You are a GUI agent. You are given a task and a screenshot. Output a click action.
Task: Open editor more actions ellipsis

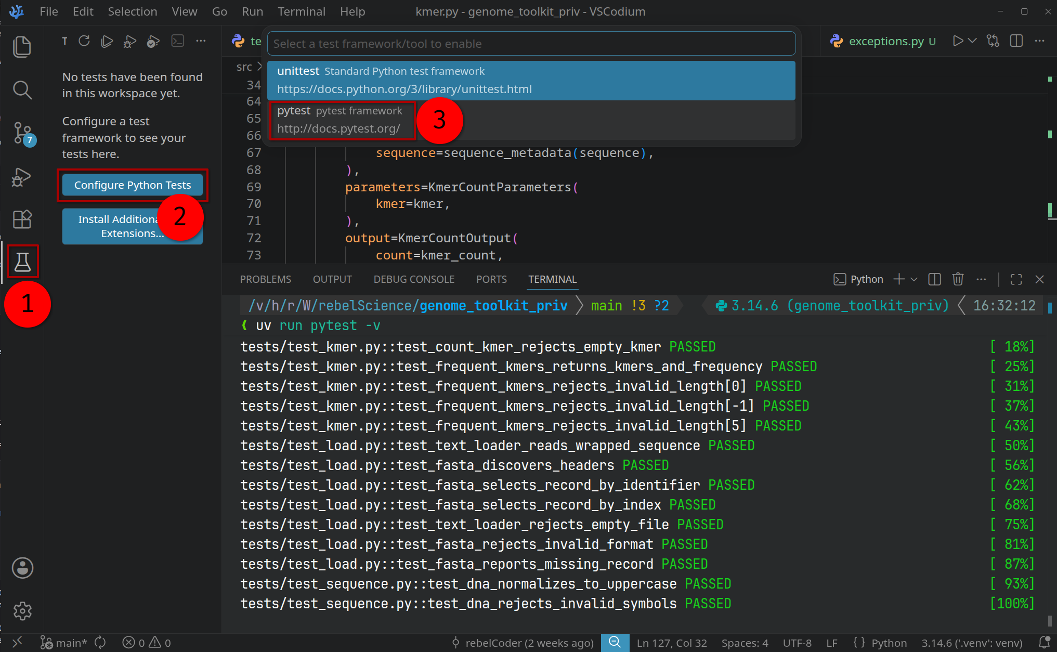pos(1039,41)
